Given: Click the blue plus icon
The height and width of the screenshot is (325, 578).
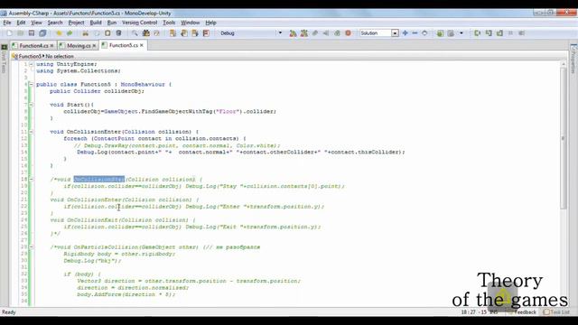Looking at the screenshot, I should (x=406, y=33).
